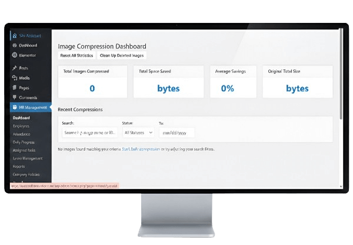
Task: Click the page vertical scrollbar down arrow
Action: 342,186
